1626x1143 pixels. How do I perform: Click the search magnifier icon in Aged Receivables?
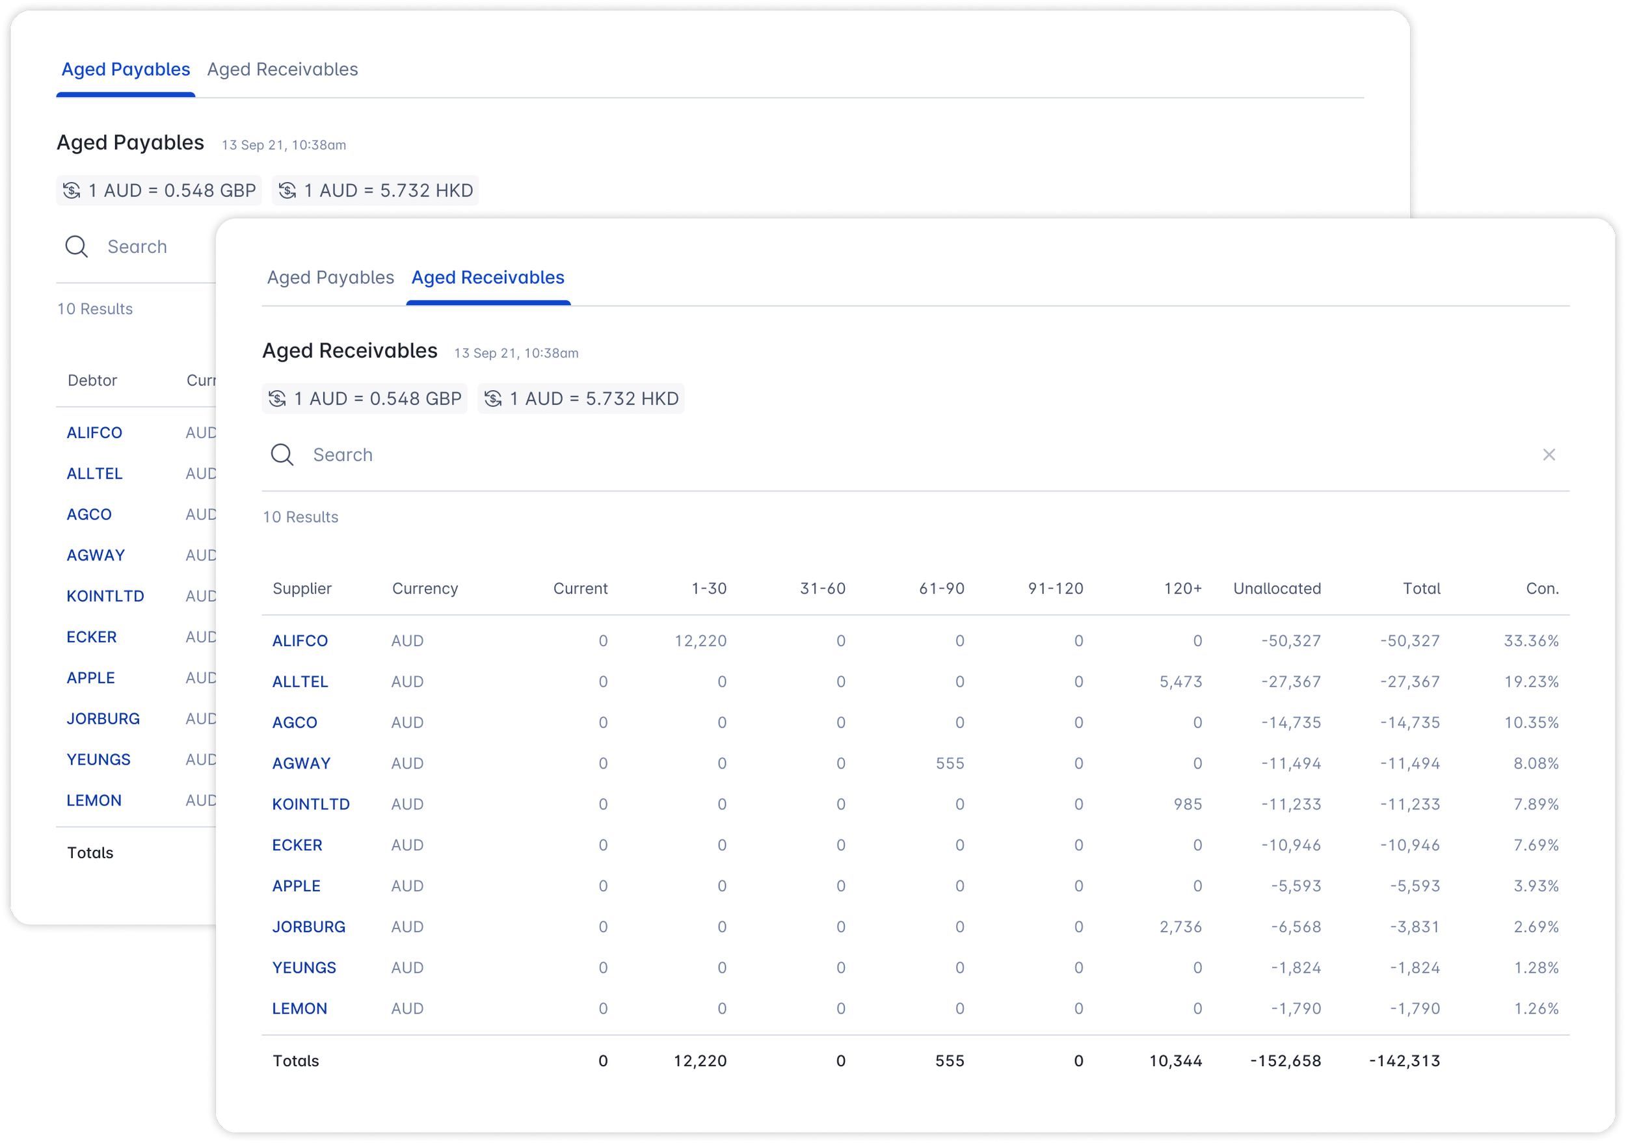click(282, 454)
